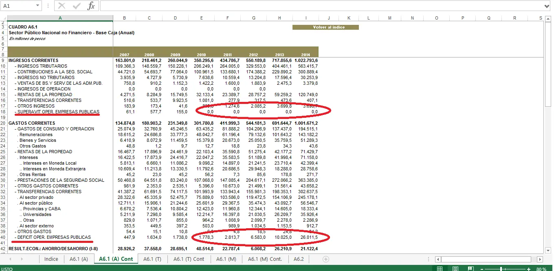This screenshot has width=554, height=271.
Task: Switch to Page Layout view
Action: click(x=455, y=269)
